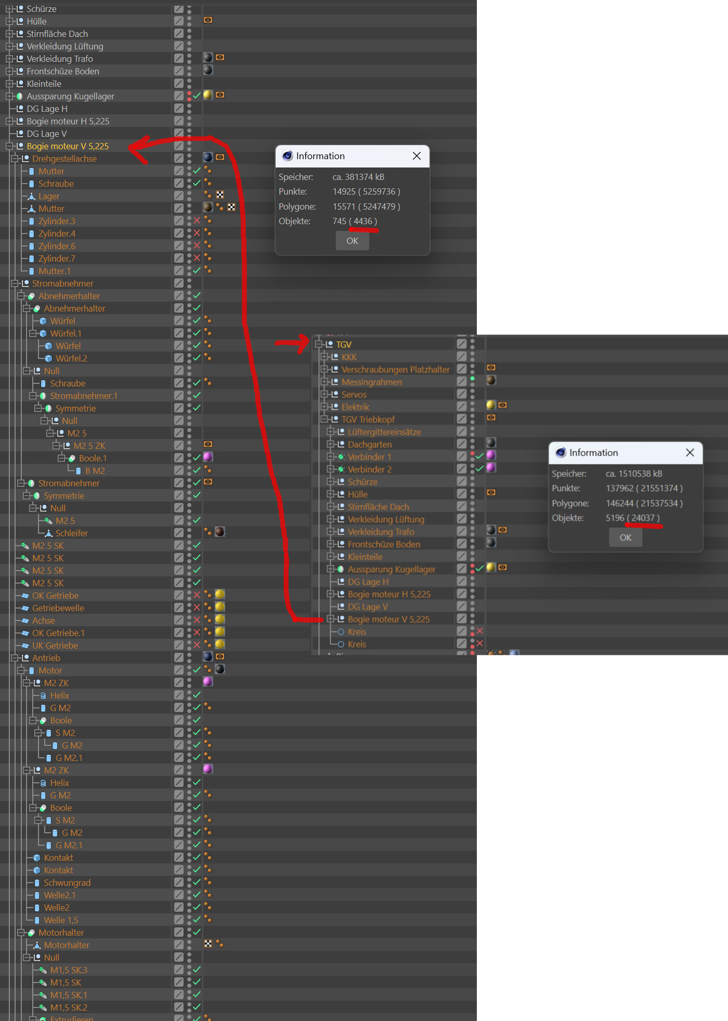
Task: Select the "Dachgarten" row name
Action: pos(370,444)
